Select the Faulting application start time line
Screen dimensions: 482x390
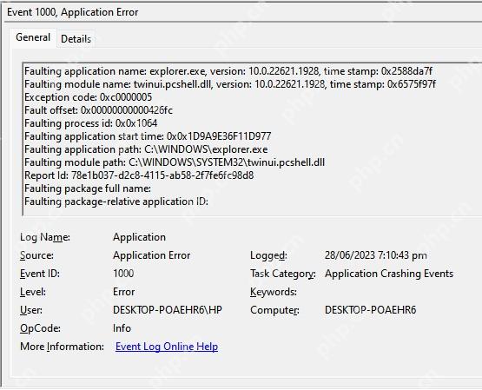[148, 136]
